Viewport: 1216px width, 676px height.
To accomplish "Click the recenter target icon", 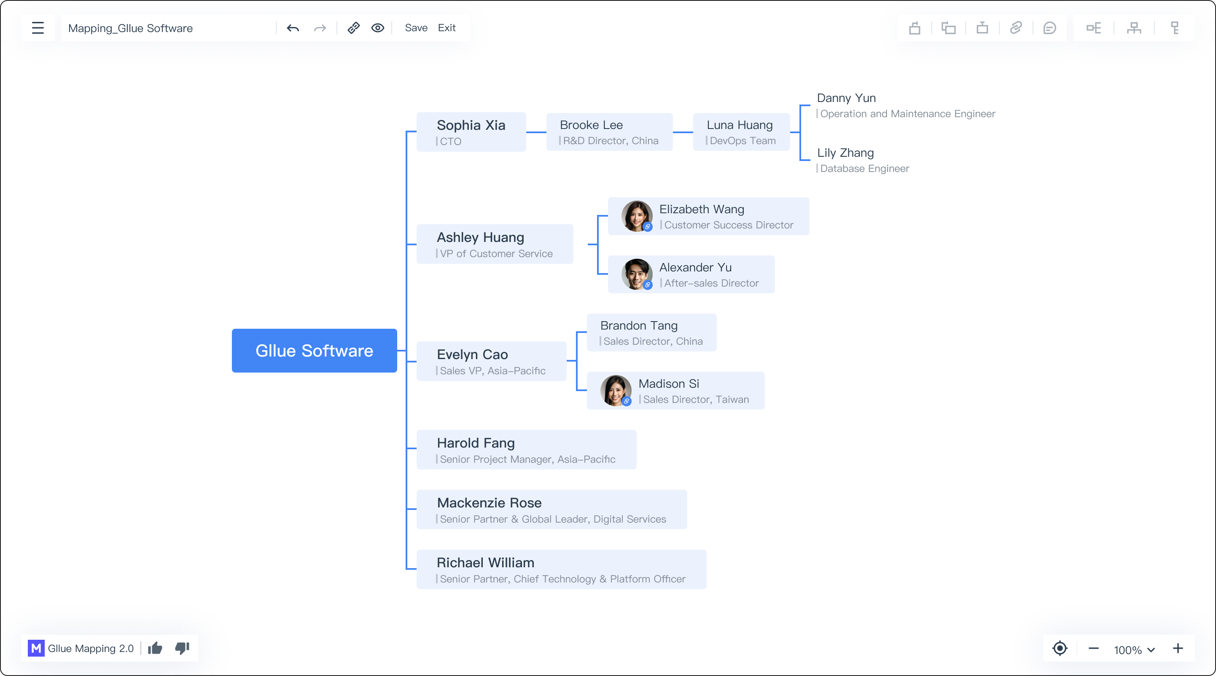I will (1060, 649).
